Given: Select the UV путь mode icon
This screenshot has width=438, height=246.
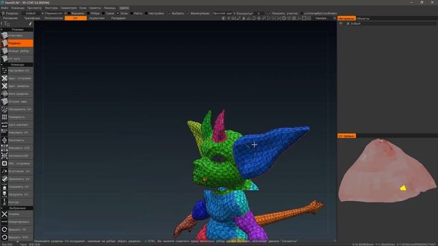Looking at the screenshot, I should click(x=4, y=59).
